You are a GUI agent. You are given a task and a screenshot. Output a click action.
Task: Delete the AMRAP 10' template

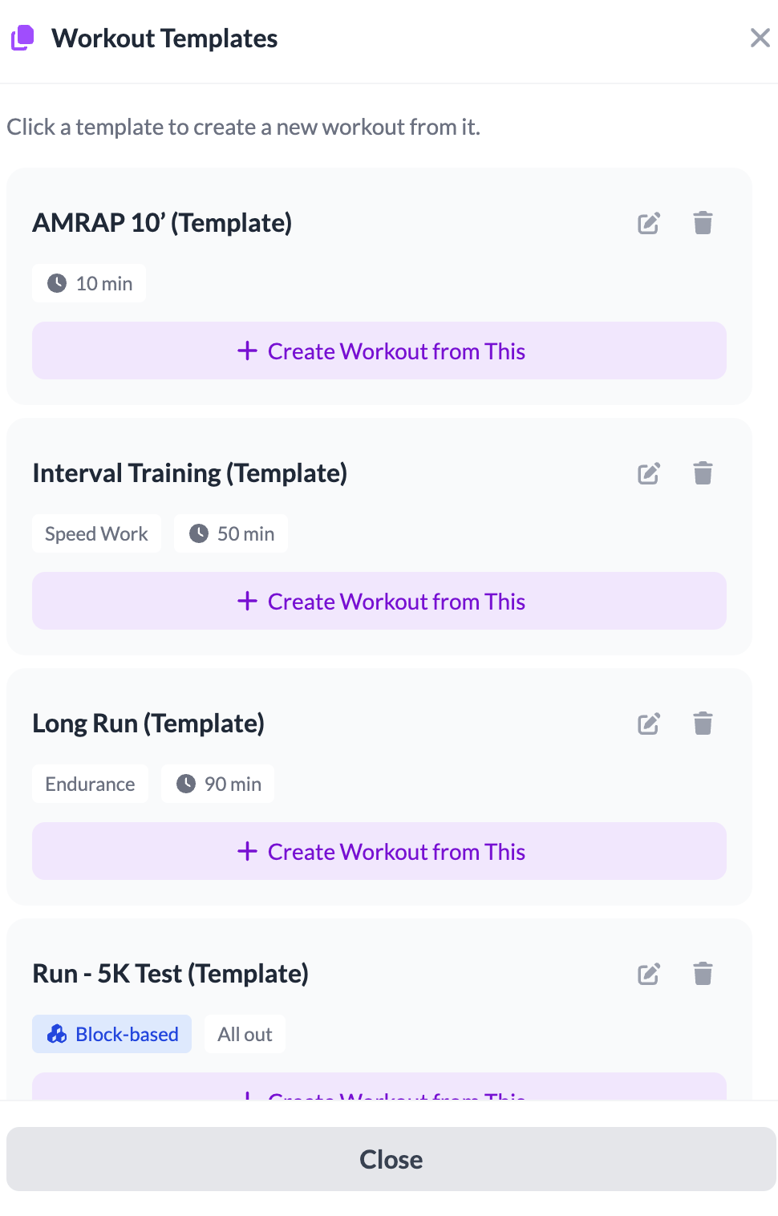pos(703,223)
